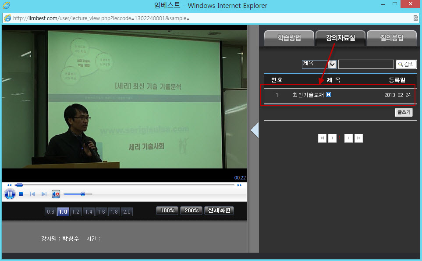Set video size to 100%
Image resolution: width=422 pixels, height=261 pixels.
point(167,211)
